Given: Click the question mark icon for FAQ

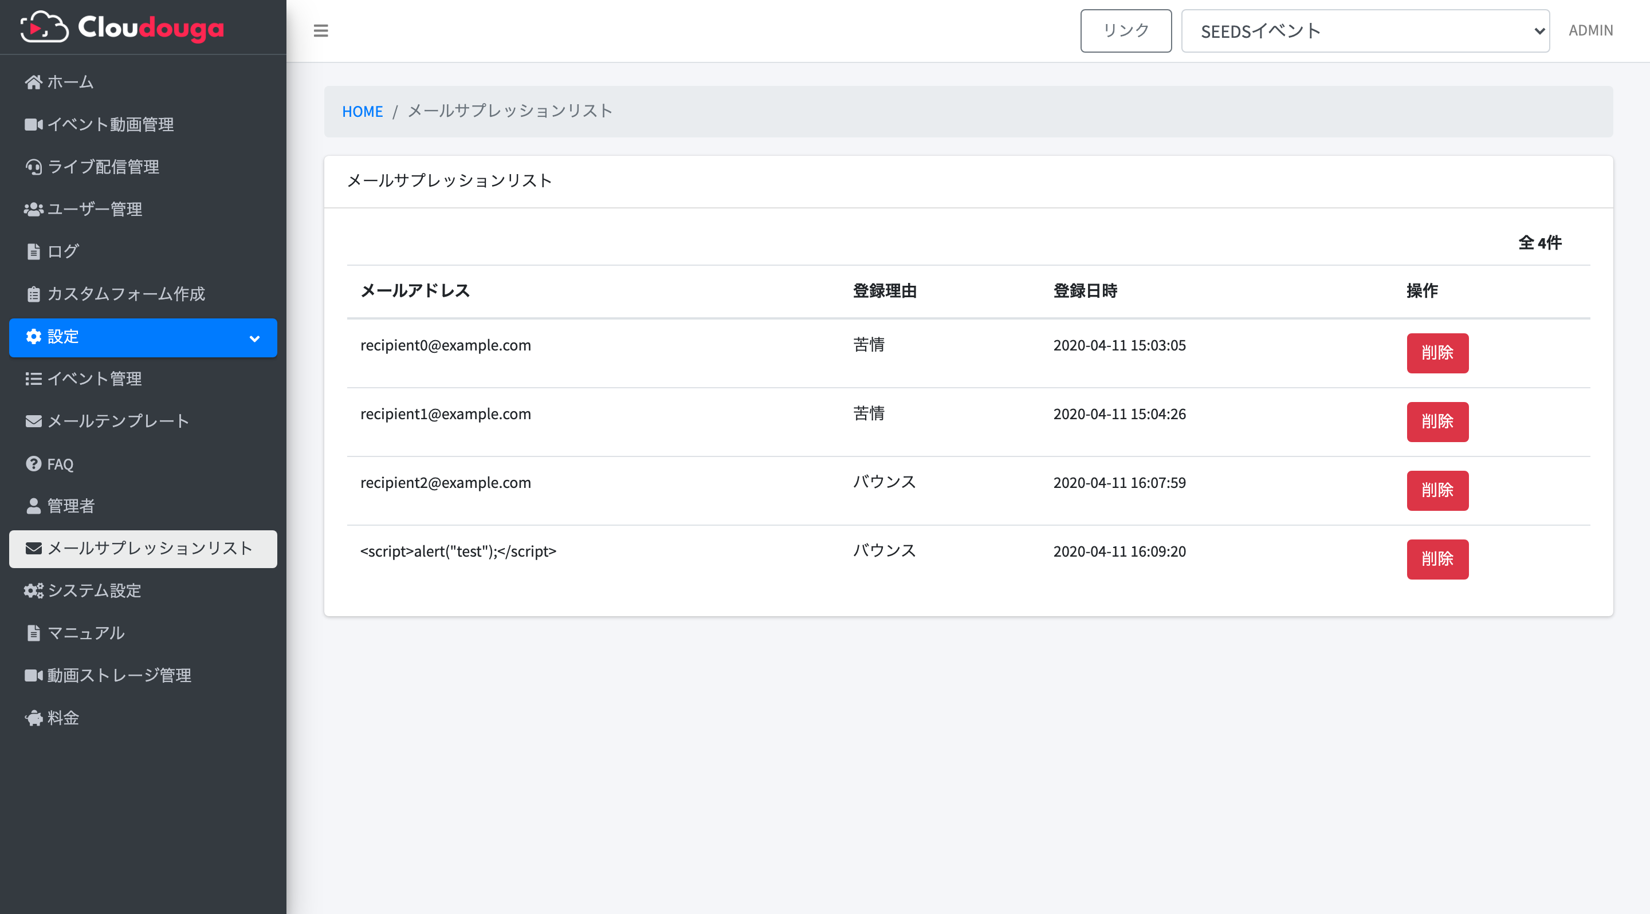Looking at the screenshot, I should (33, 463).
